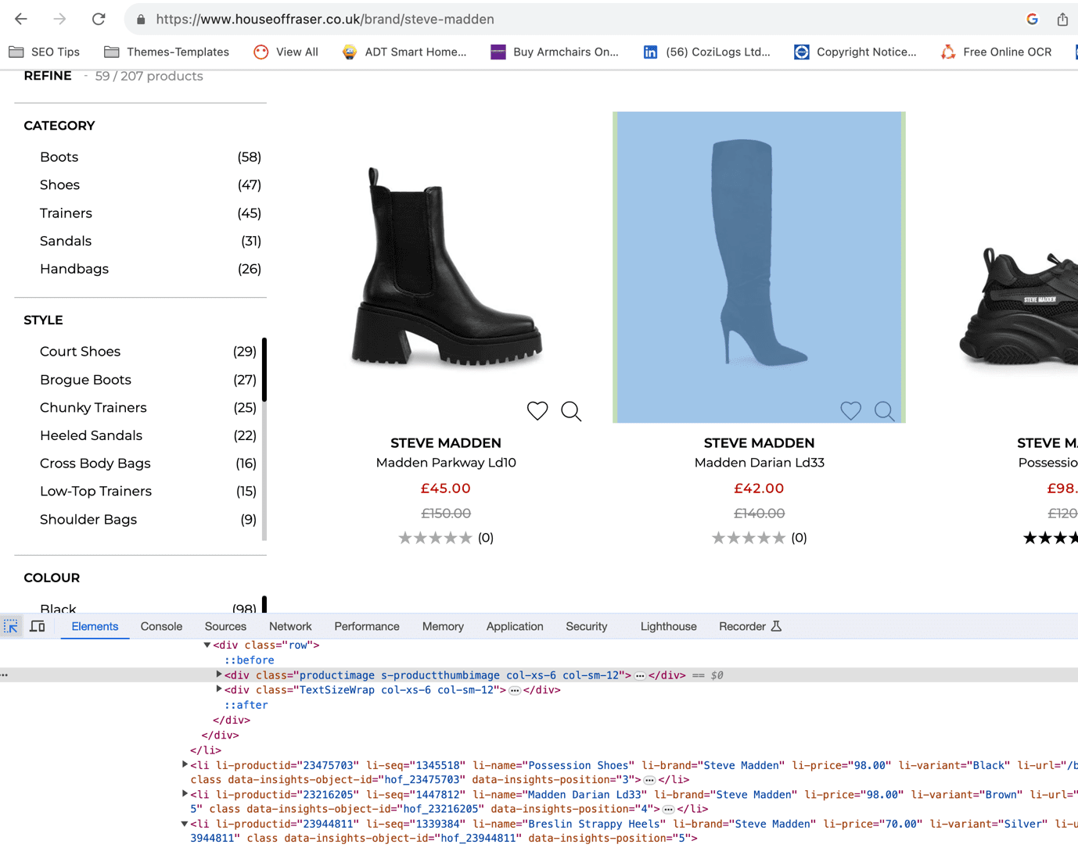This screenshot has height=848, width=1078.
Task: Click the magnifier zoom icon on Madden Darian Ld33
Action: click(x=884, y=410)
